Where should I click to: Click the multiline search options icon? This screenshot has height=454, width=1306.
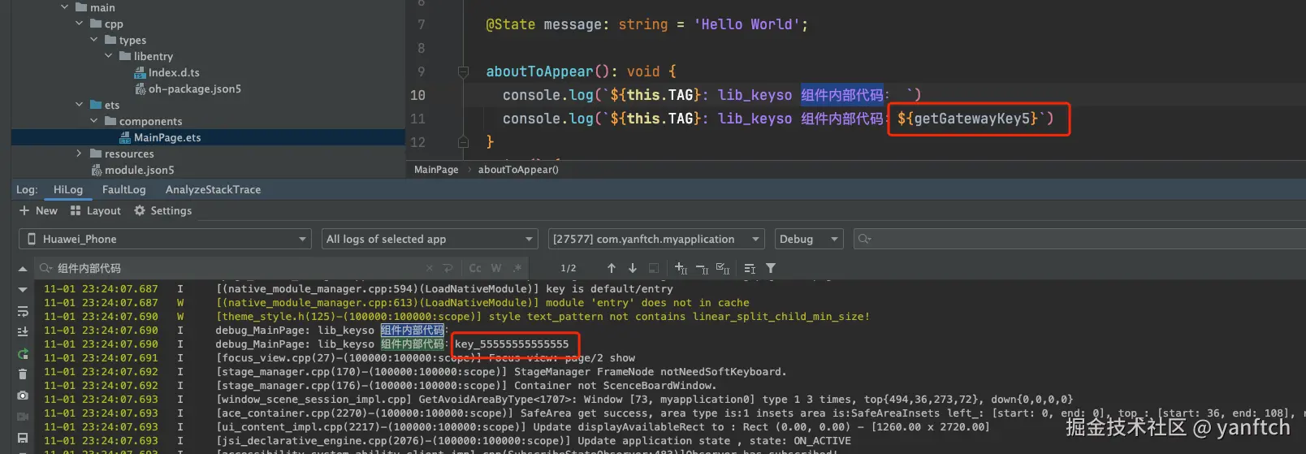click(750, 268)
